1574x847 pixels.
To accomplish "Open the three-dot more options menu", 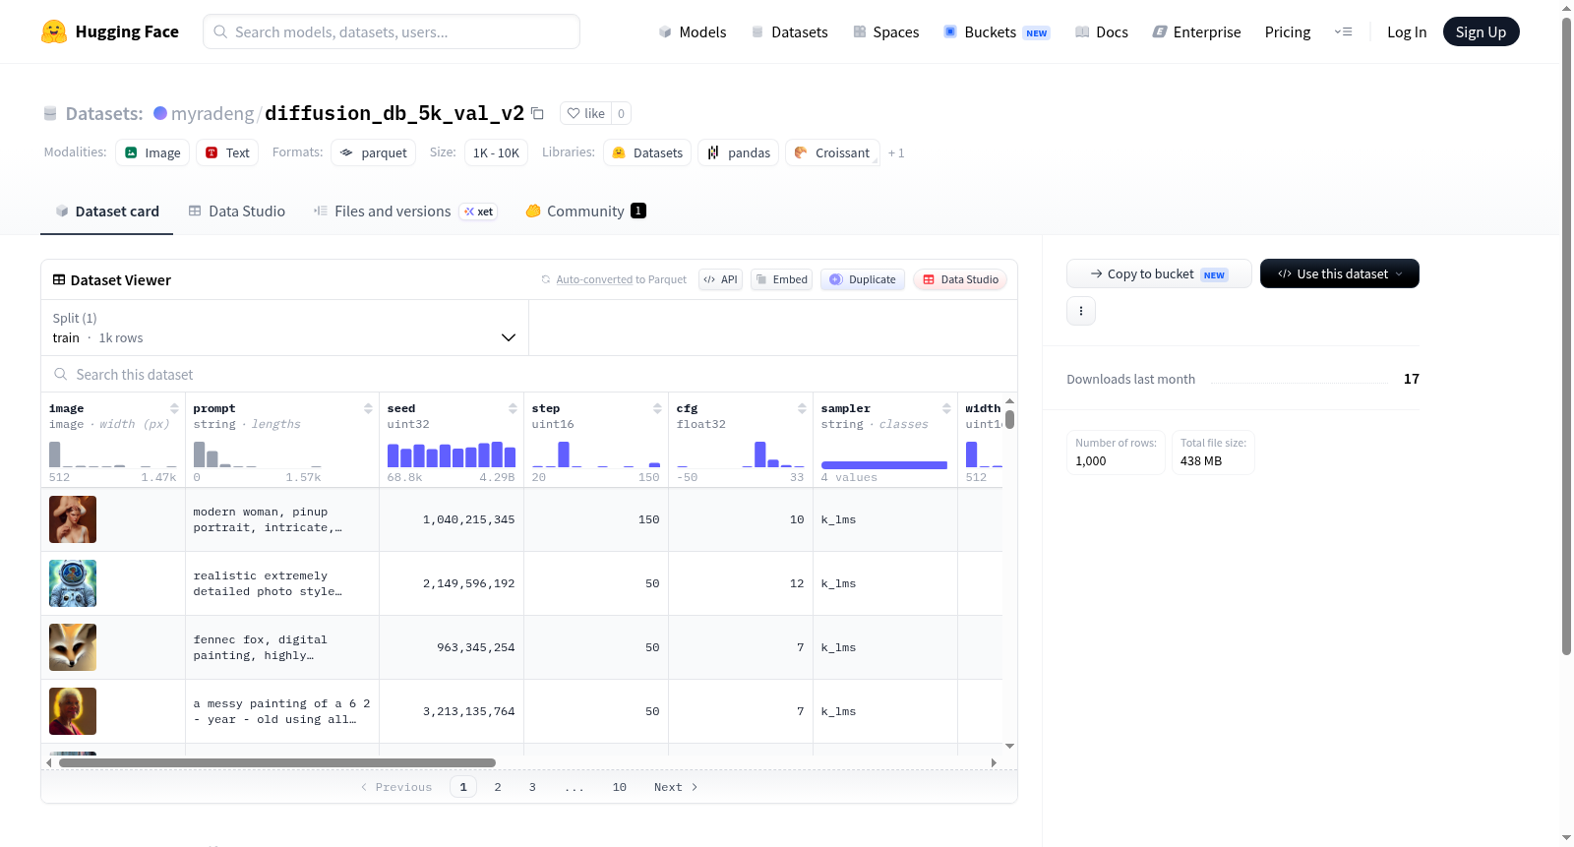I will coord(1081,311).
